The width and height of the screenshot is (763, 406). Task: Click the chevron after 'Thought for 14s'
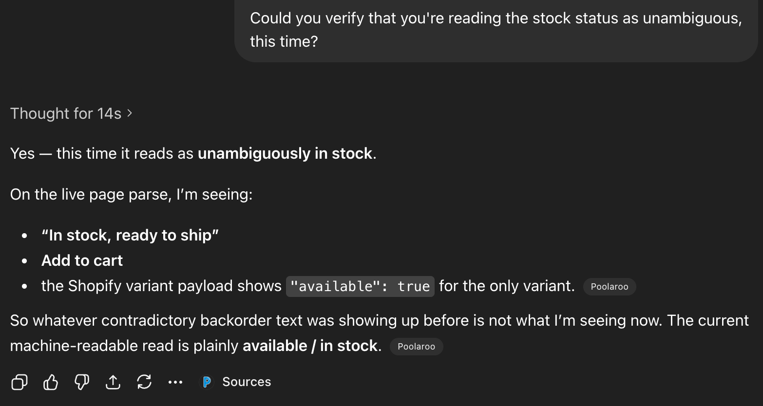tap(129, 113)
